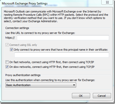Click the Proxy authentication settings group heading

point(23,75)
